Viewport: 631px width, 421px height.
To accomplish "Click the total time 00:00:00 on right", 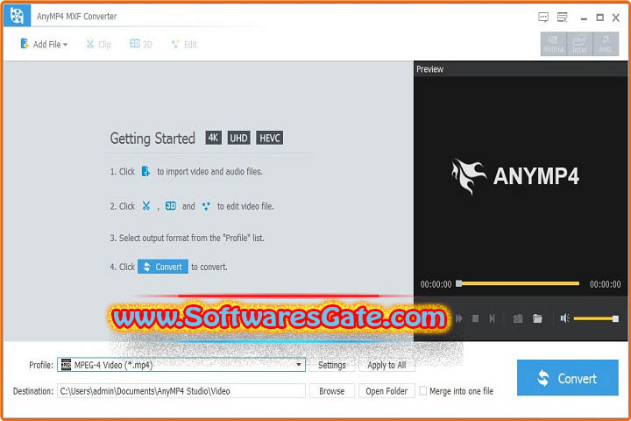I will pos(605,284).
